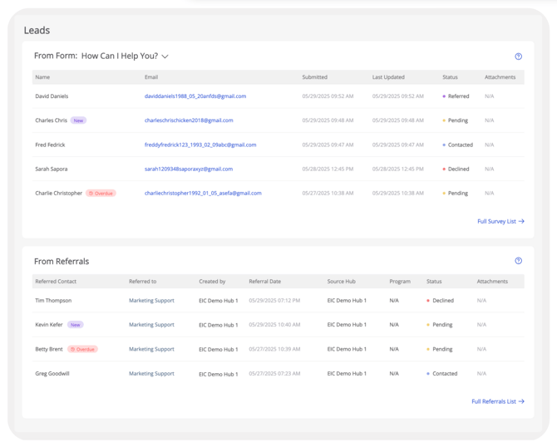Select the Charles Chris name cell
Screen dimensions: 557x447
coord(52,120)
